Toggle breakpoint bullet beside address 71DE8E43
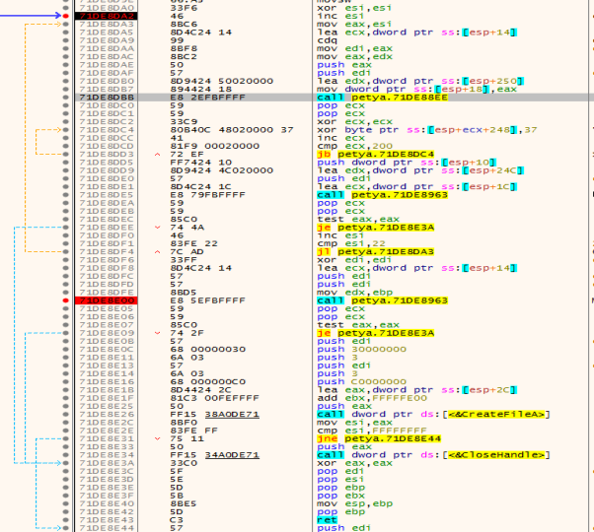Viewport: 594px width, 532px height. (x=66, y=520)
